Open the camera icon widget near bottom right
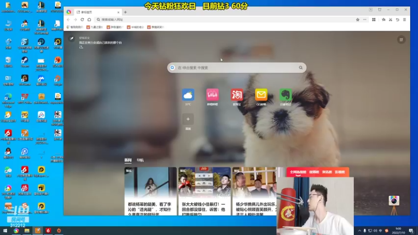Screen dimensions: 418x235 [394, 201]
